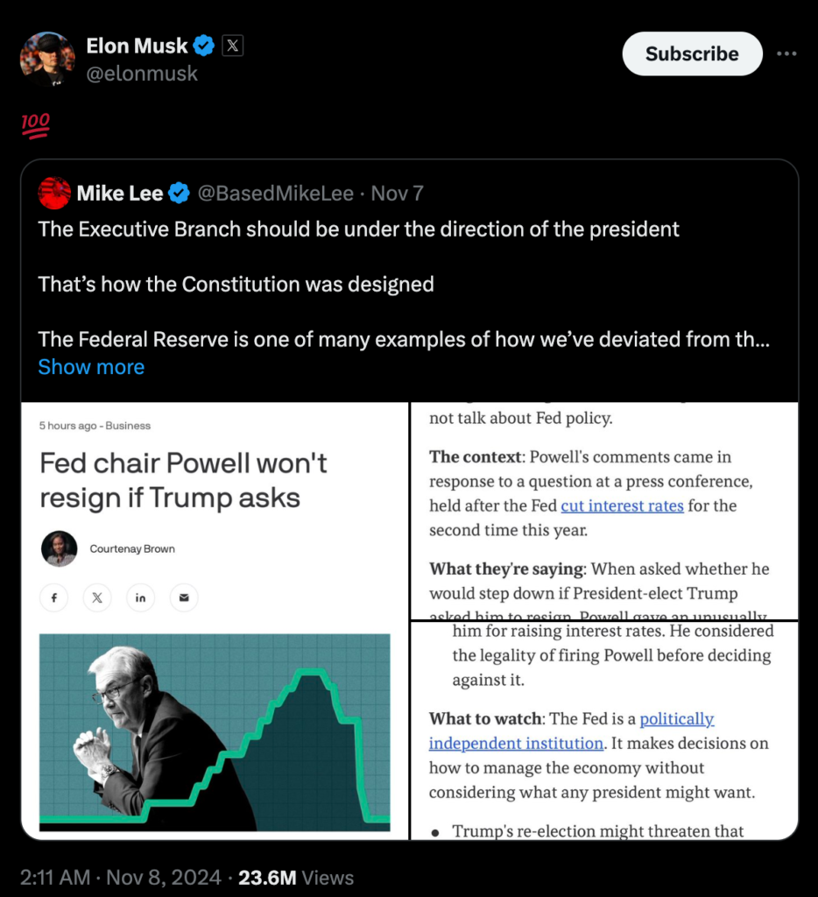Click Elon Musk's profile avatar
The width and height of the screenshot is (818, 897).
tap(47, 60)
